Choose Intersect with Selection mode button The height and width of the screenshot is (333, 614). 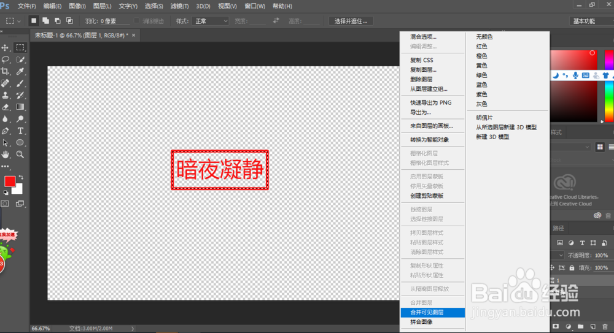(69, 21)
